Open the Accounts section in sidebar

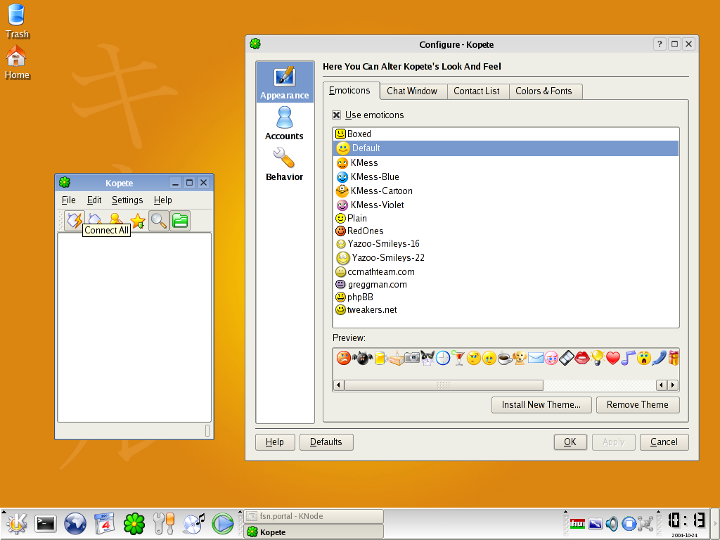[285, 123]
